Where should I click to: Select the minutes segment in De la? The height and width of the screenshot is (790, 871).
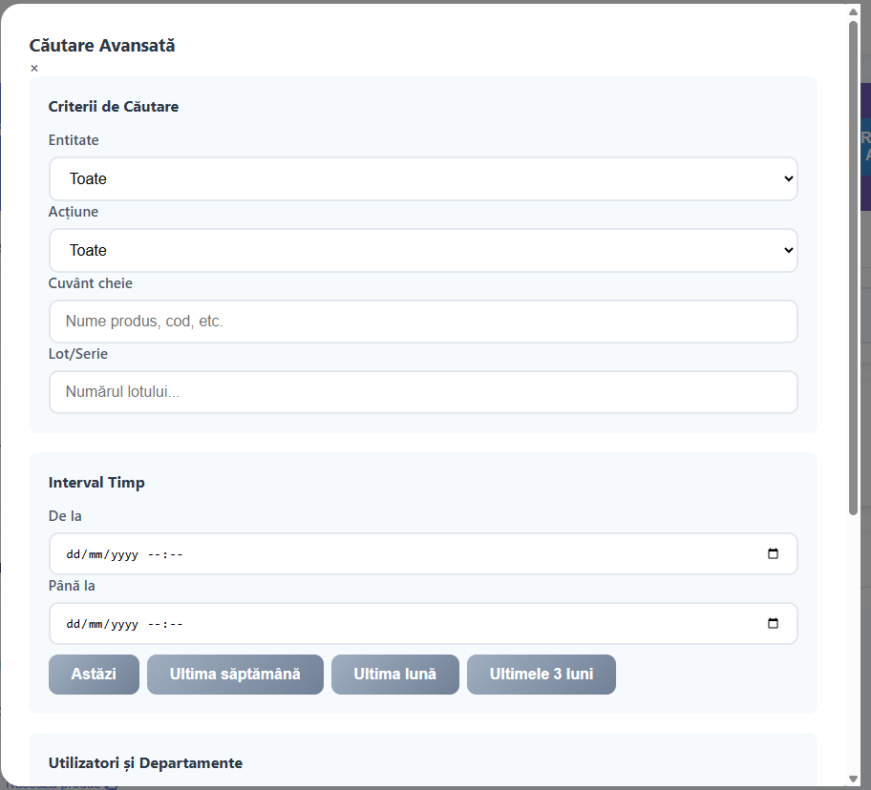[x=176, y=554]
